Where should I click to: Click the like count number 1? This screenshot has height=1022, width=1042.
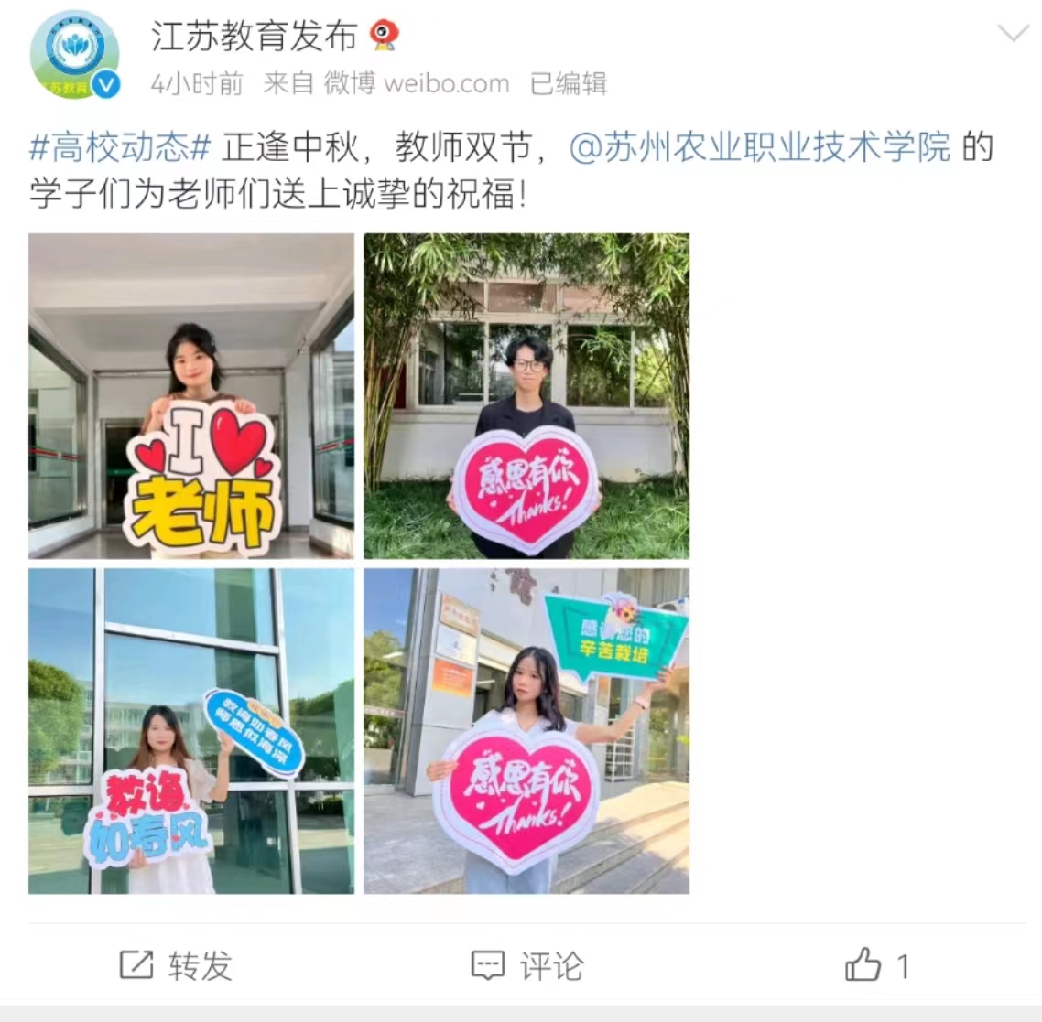[903, 966]
